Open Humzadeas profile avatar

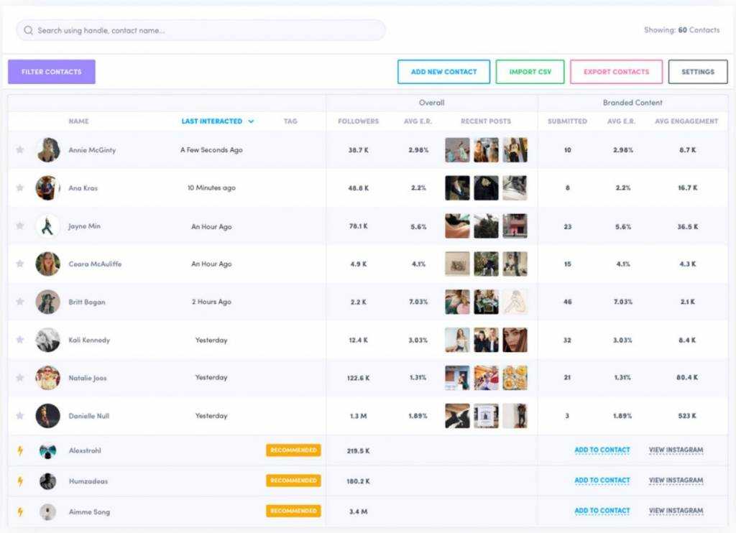pos(47,481)
